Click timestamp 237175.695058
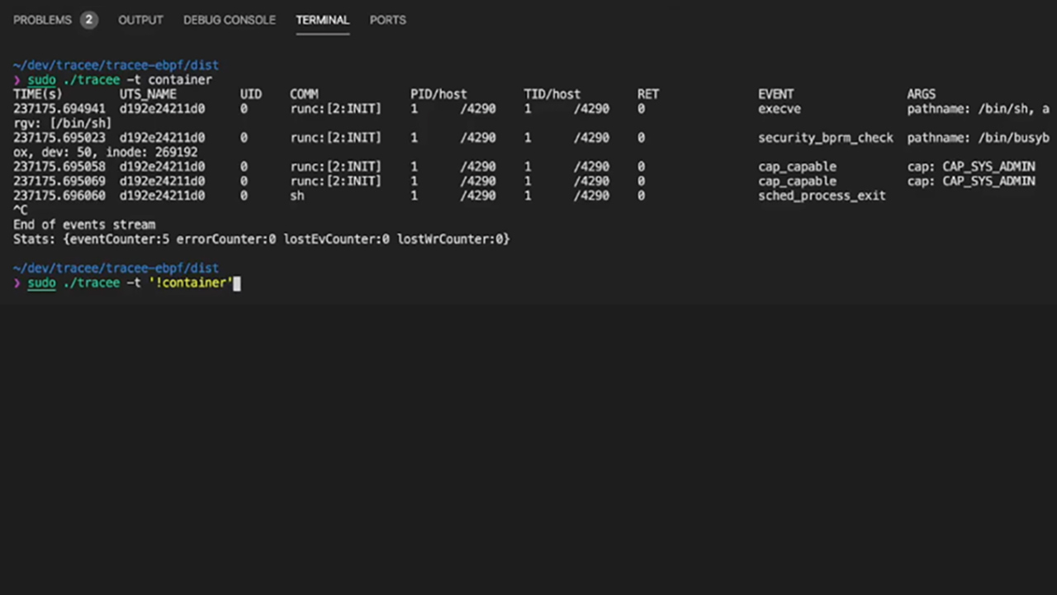1057x595 pixels. coord(59,167)
